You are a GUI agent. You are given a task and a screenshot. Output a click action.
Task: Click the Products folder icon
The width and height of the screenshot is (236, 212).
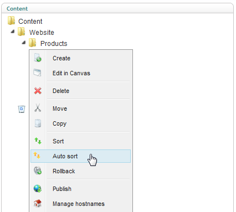[33, 43]
